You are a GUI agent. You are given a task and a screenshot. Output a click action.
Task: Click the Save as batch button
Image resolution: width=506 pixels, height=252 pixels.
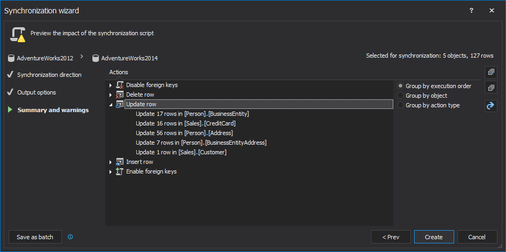click(x=35, y=237)
